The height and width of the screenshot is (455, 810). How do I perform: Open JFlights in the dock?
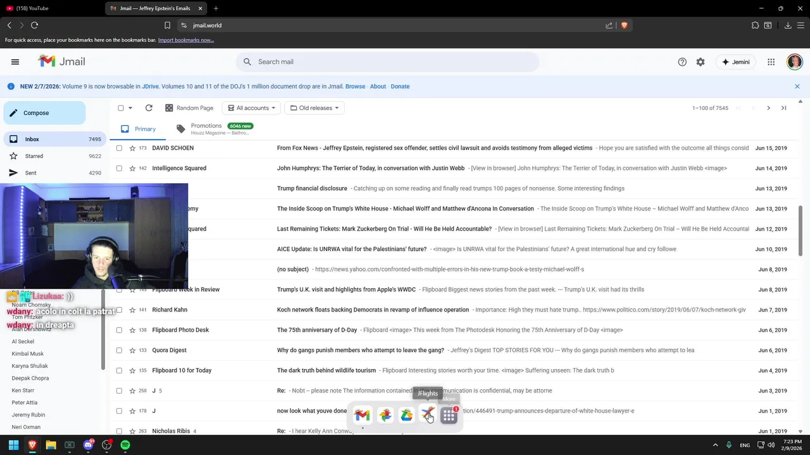pos(428,415)
